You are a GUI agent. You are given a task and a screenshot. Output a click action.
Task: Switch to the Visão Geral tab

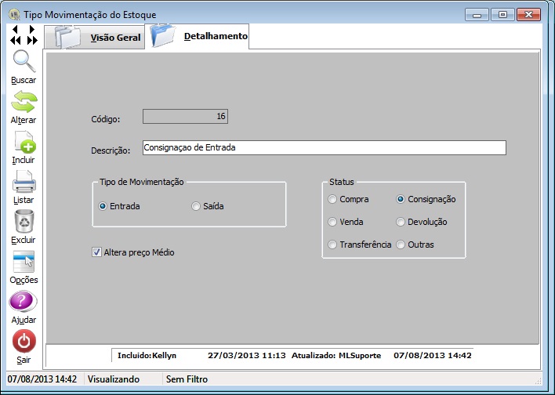click(x=96, y=37)
